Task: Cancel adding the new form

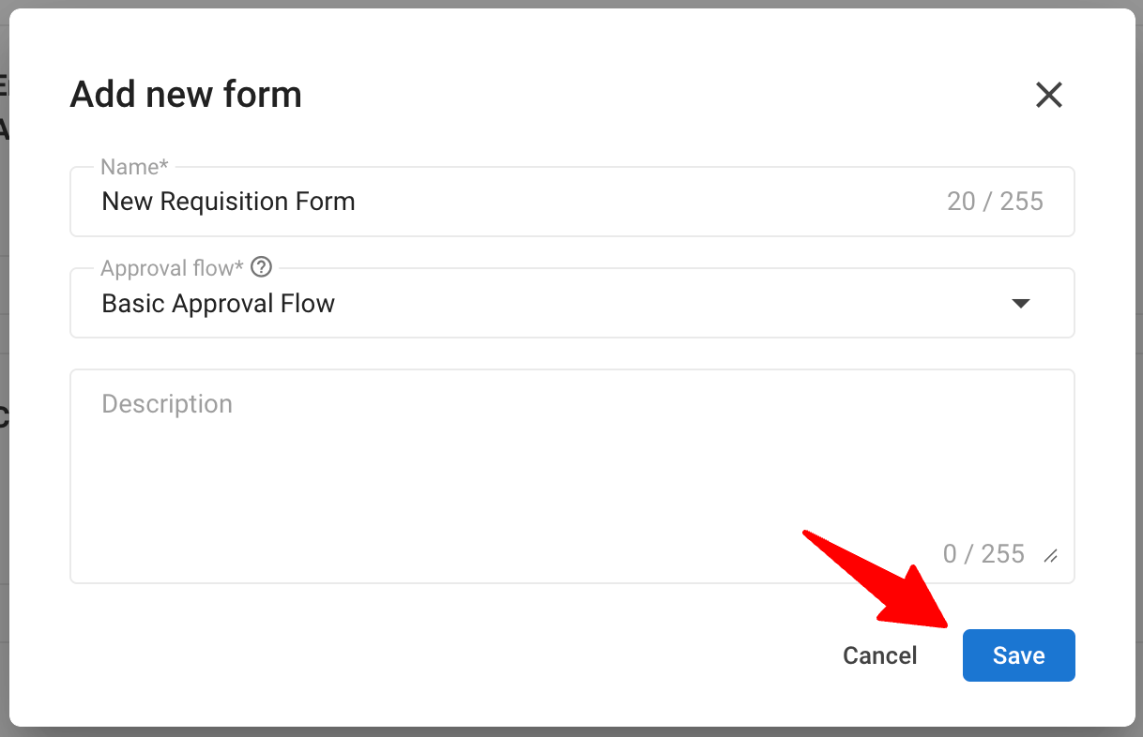Action: tap(879, 655)
